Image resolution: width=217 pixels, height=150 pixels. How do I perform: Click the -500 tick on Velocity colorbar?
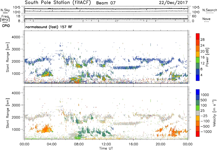[x=205, y=126]
